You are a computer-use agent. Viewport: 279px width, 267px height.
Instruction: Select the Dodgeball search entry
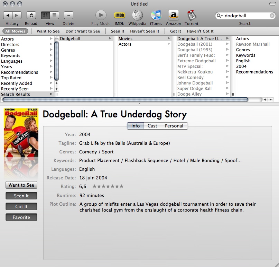click(86, 38)
